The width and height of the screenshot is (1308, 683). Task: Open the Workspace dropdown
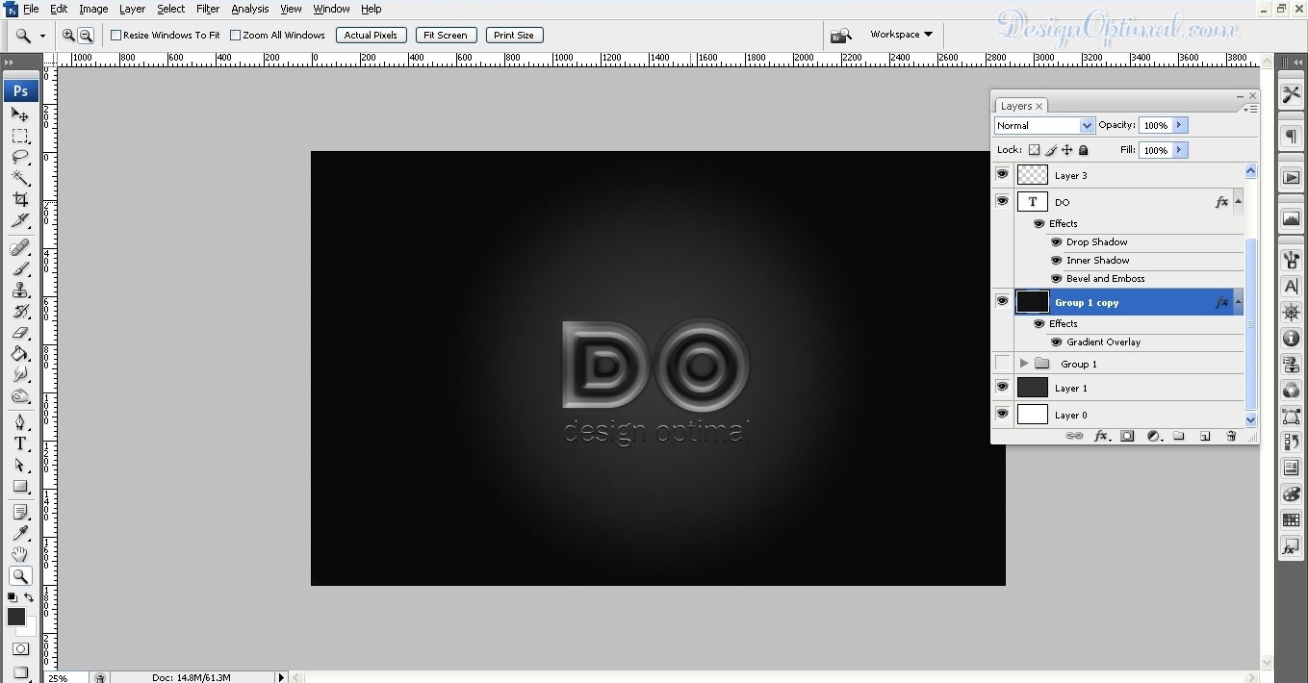click(901, 35)
